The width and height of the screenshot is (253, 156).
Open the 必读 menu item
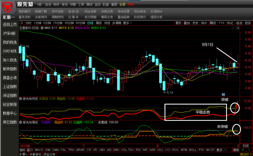(x=123, y=4)
